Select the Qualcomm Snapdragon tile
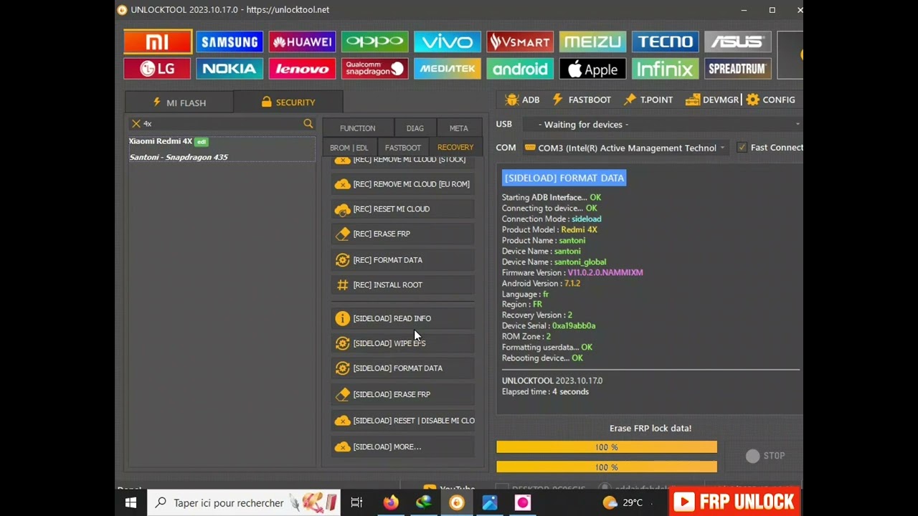This screenshot has width=918, height=516. click(x=374, y=69)
